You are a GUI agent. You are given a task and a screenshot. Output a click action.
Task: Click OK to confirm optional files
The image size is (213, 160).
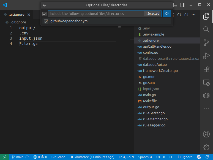pyautogui.click(x=167, y=13)
